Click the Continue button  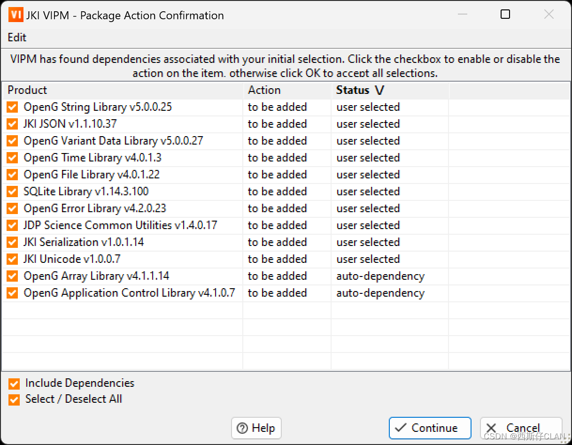[430, 428]
